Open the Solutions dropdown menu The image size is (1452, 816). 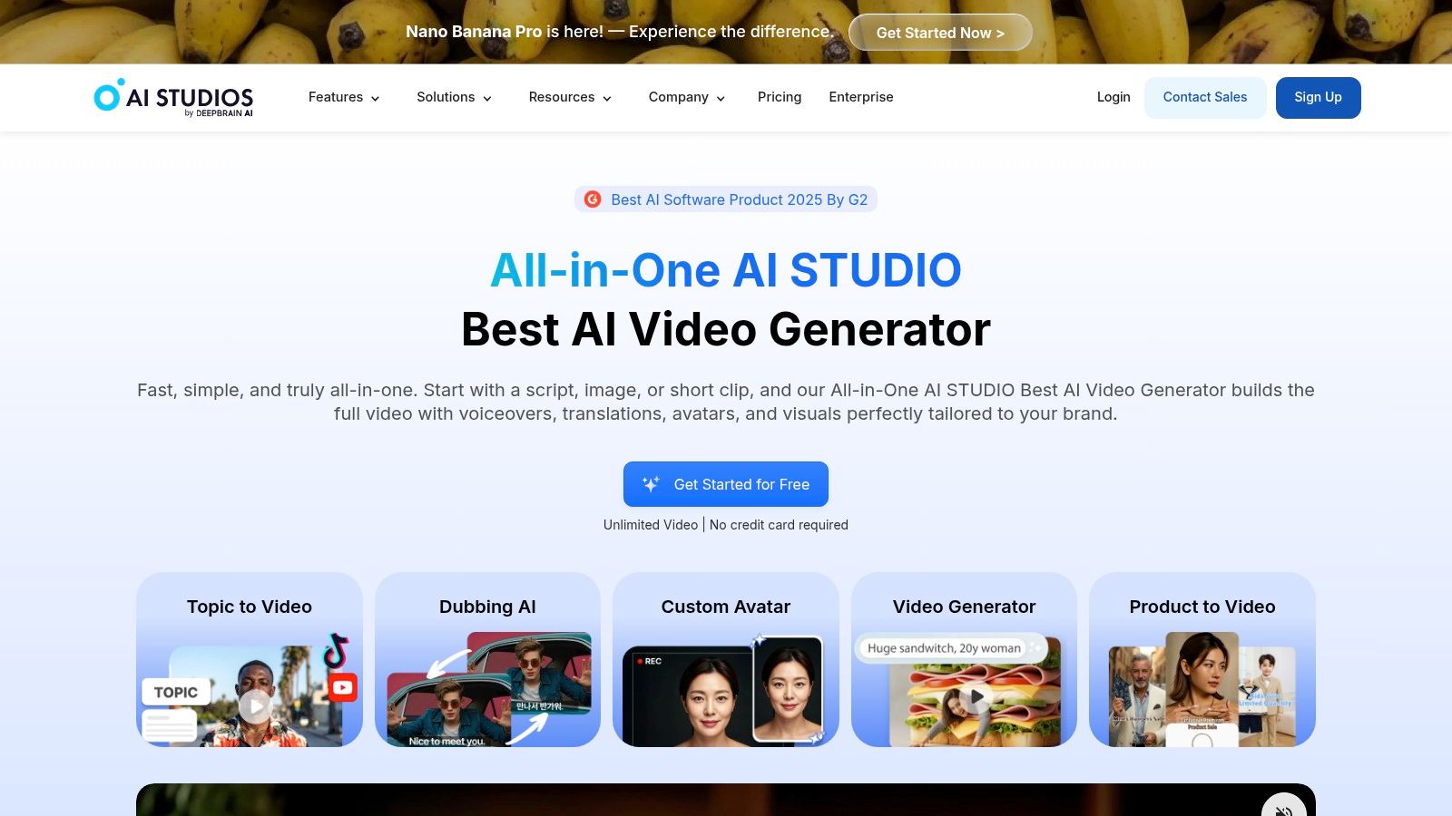[453, 97]
